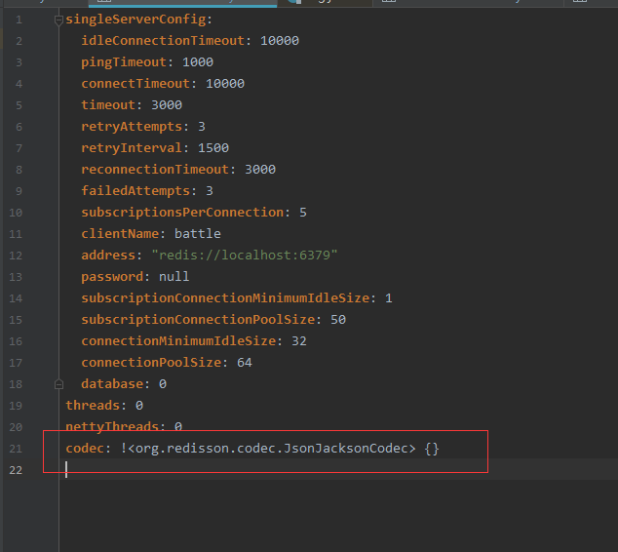Click the subscriptionConnectionPoolSize key
Image resolution: width=618 pixels, height=552 pixels.
(x=198, y=319)
